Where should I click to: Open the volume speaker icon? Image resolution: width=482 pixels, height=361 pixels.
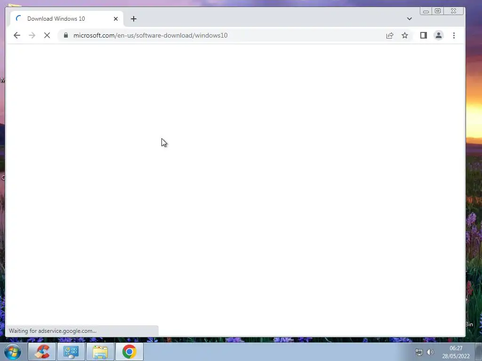pos(430,352)
